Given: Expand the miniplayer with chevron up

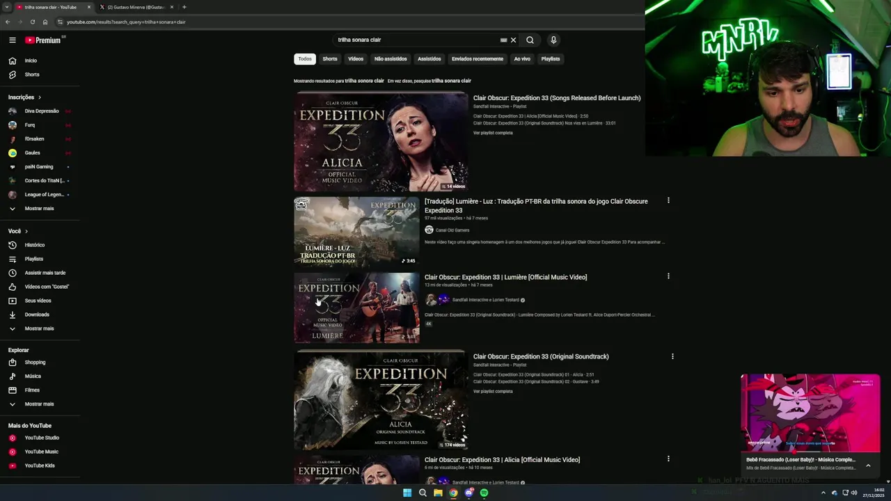Looking at the screenshot, I should point(868,466).
